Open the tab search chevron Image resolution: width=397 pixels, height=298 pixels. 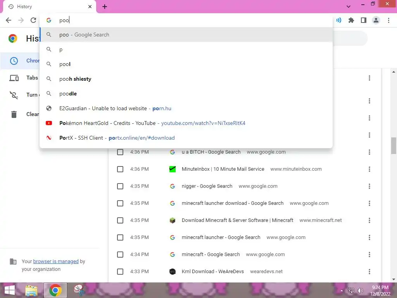pos(349,7)
